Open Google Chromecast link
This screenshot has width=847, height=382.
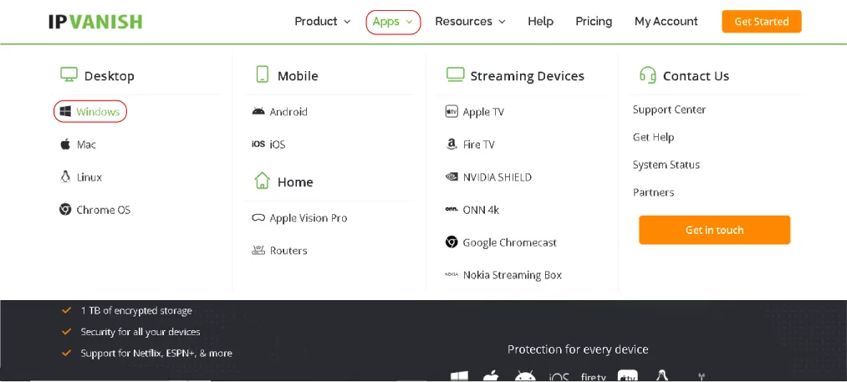(509, 242)
